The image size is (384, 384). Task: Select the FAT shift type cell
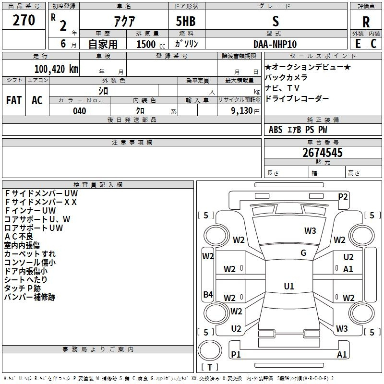14,100
